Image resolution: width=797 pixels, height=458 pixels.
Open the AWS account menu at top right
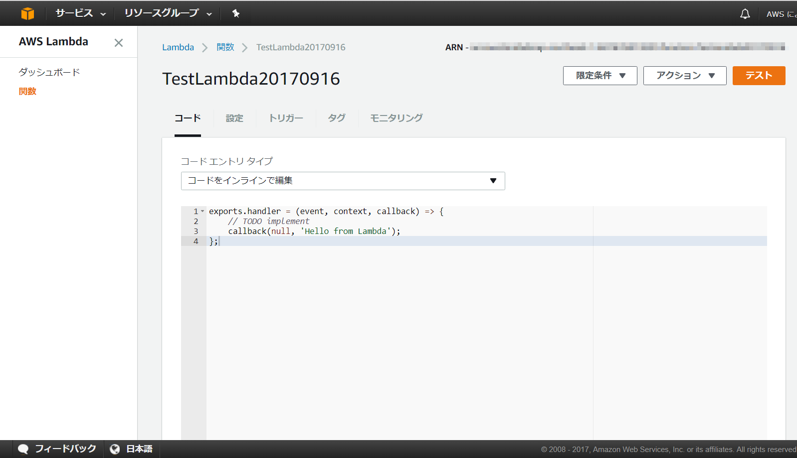coord(781,14)
